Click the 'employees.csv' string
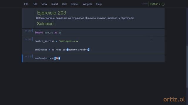This screenshot has height=105, width=188. click(69, 41)
